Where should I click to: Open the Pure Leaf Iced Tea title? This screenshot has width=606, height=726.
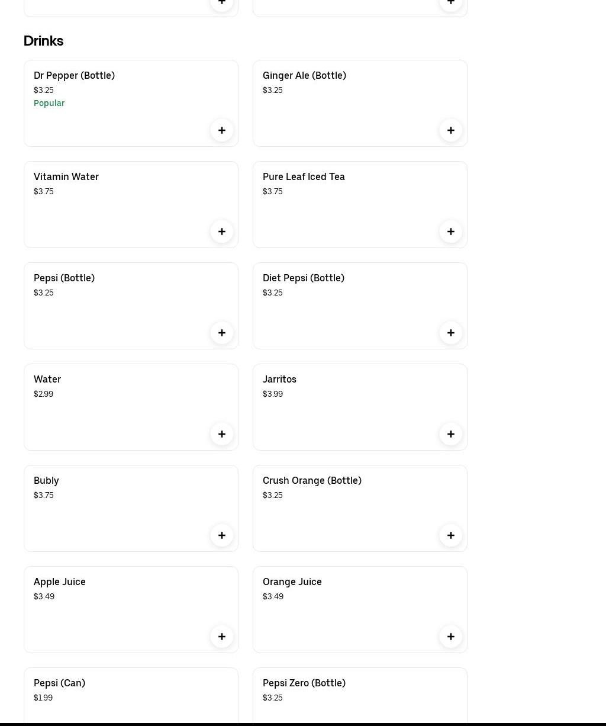pos(304,176)
